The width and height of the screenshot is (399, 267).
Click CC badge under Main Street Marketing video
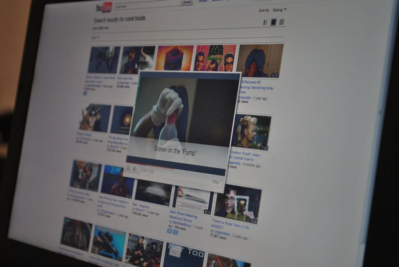click(x=176, y=232)
